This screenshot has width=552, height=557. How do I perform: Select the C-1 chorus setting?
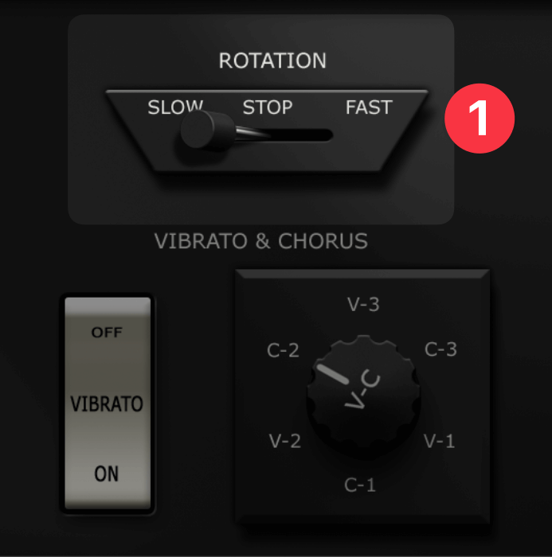click(x=359, y=485)
